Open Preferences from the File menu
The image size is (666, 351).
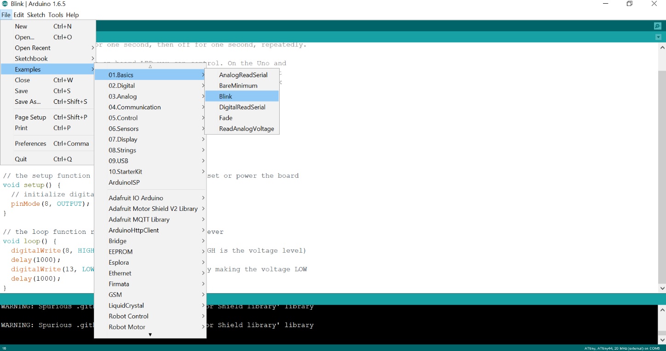pyautogui.click(x=48, y=143)
